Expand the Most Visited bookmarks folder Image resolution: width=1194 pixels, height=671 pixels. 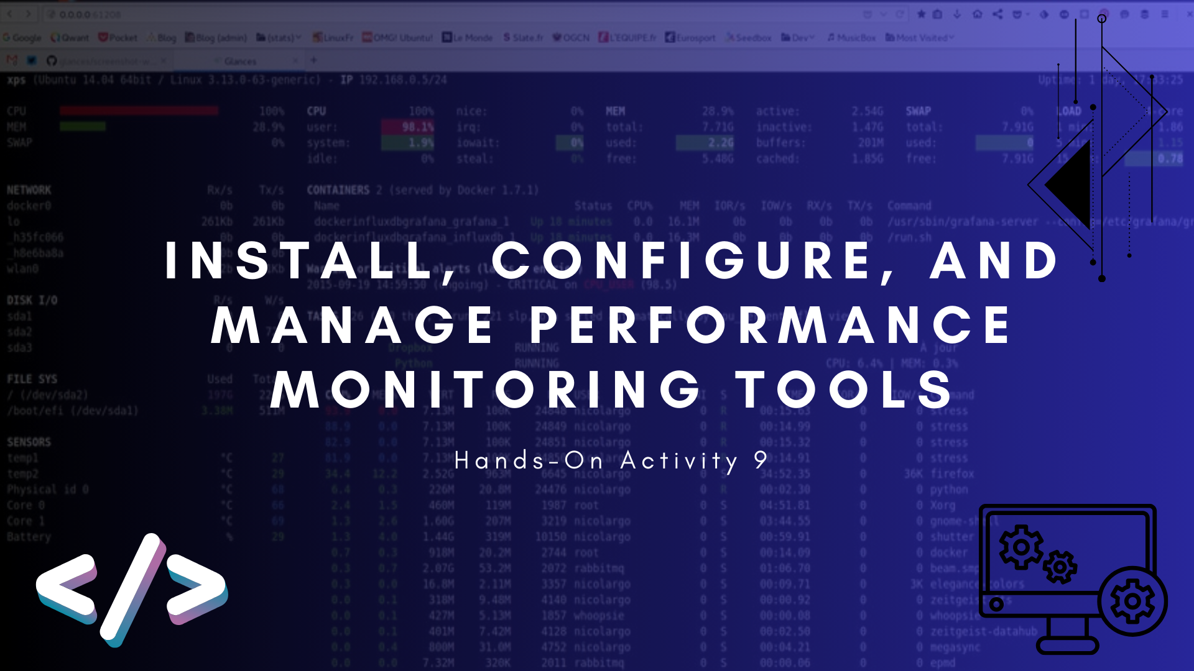click(x=920, y=38)
